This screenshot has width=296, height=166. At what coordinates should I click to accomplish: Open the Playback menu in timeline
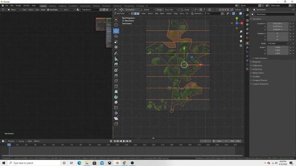[x=12, y=141]
